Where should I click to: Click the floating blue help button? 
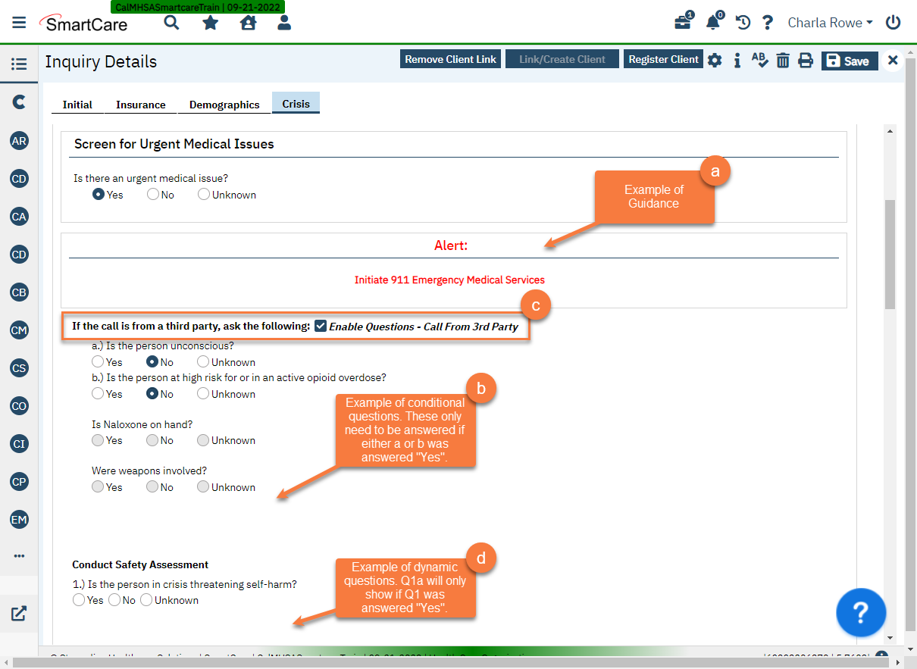(x=861, y=612)
